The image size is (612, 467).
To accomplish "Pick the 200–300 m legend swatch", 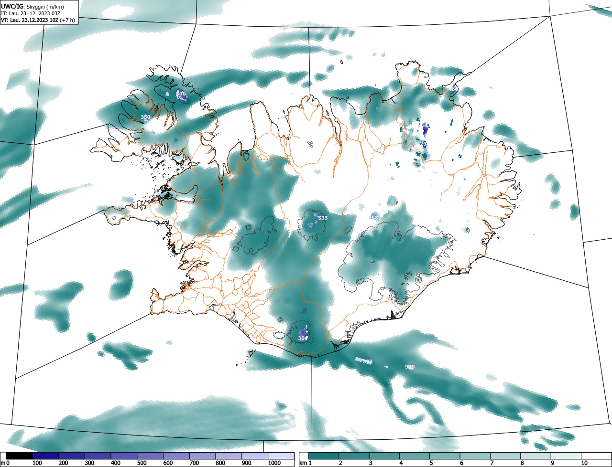I will 72,456.
